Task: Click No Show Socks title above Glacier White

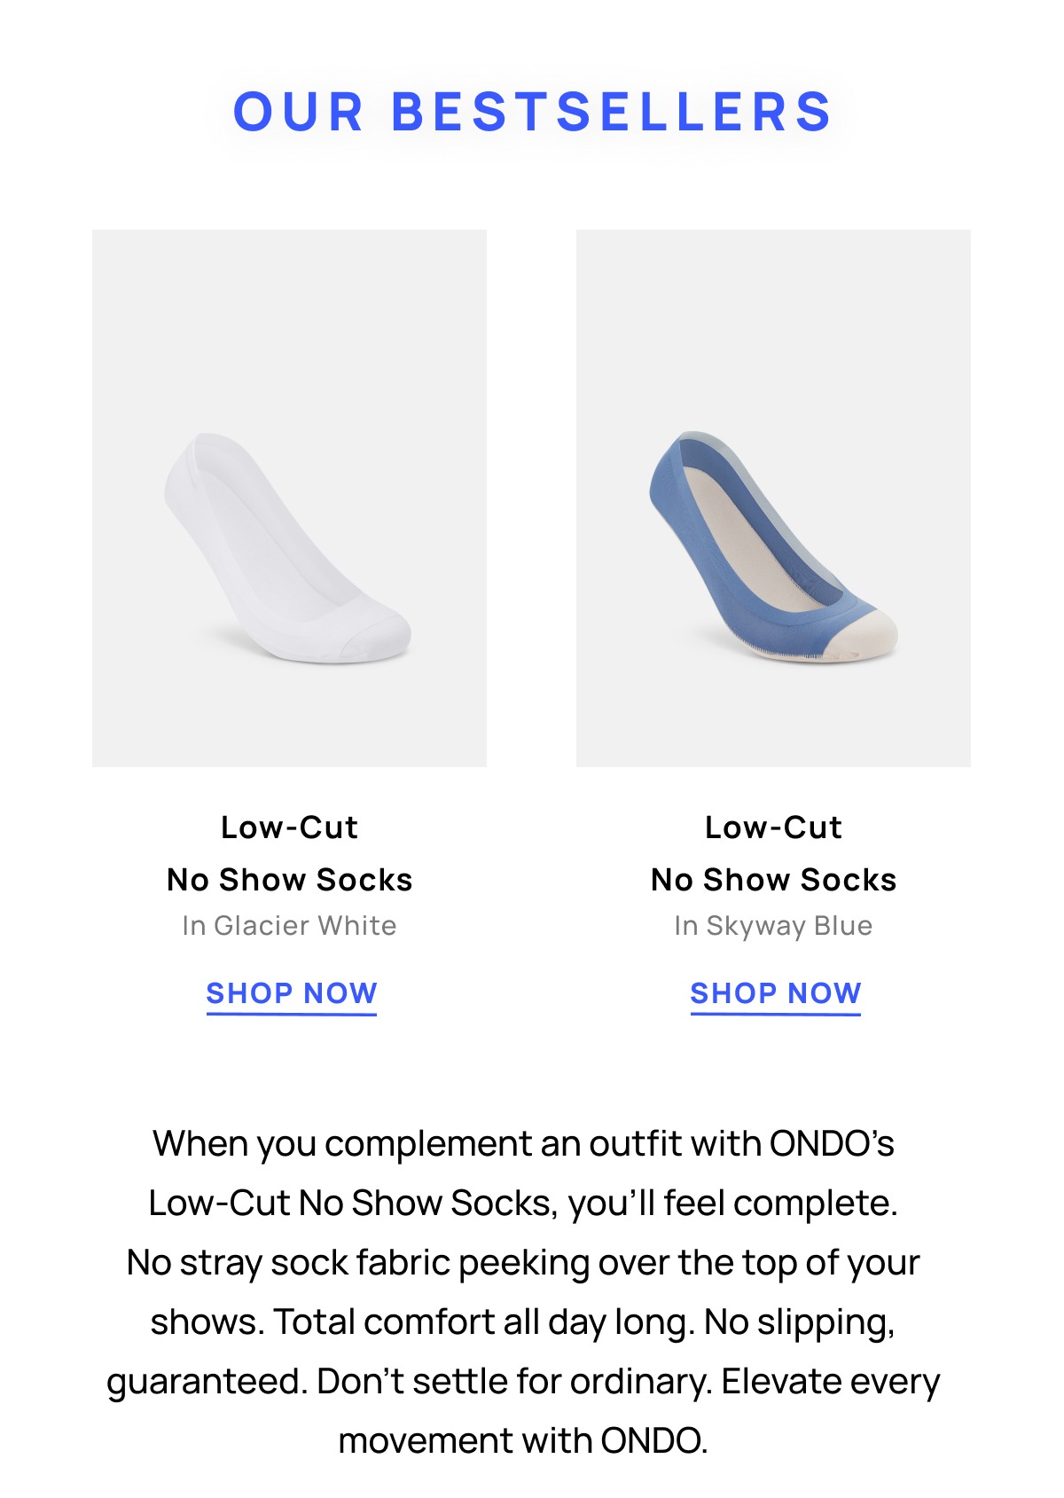Action: [x=289, y=880]
